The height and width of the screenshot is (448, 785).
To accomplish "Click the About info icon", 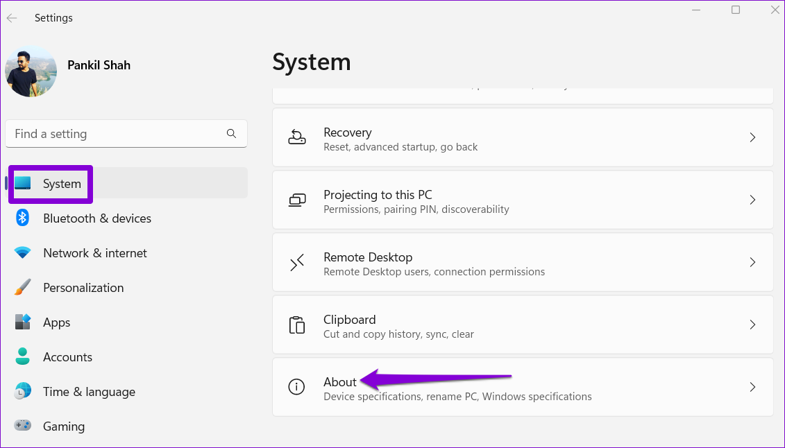I will coord(297,387).
